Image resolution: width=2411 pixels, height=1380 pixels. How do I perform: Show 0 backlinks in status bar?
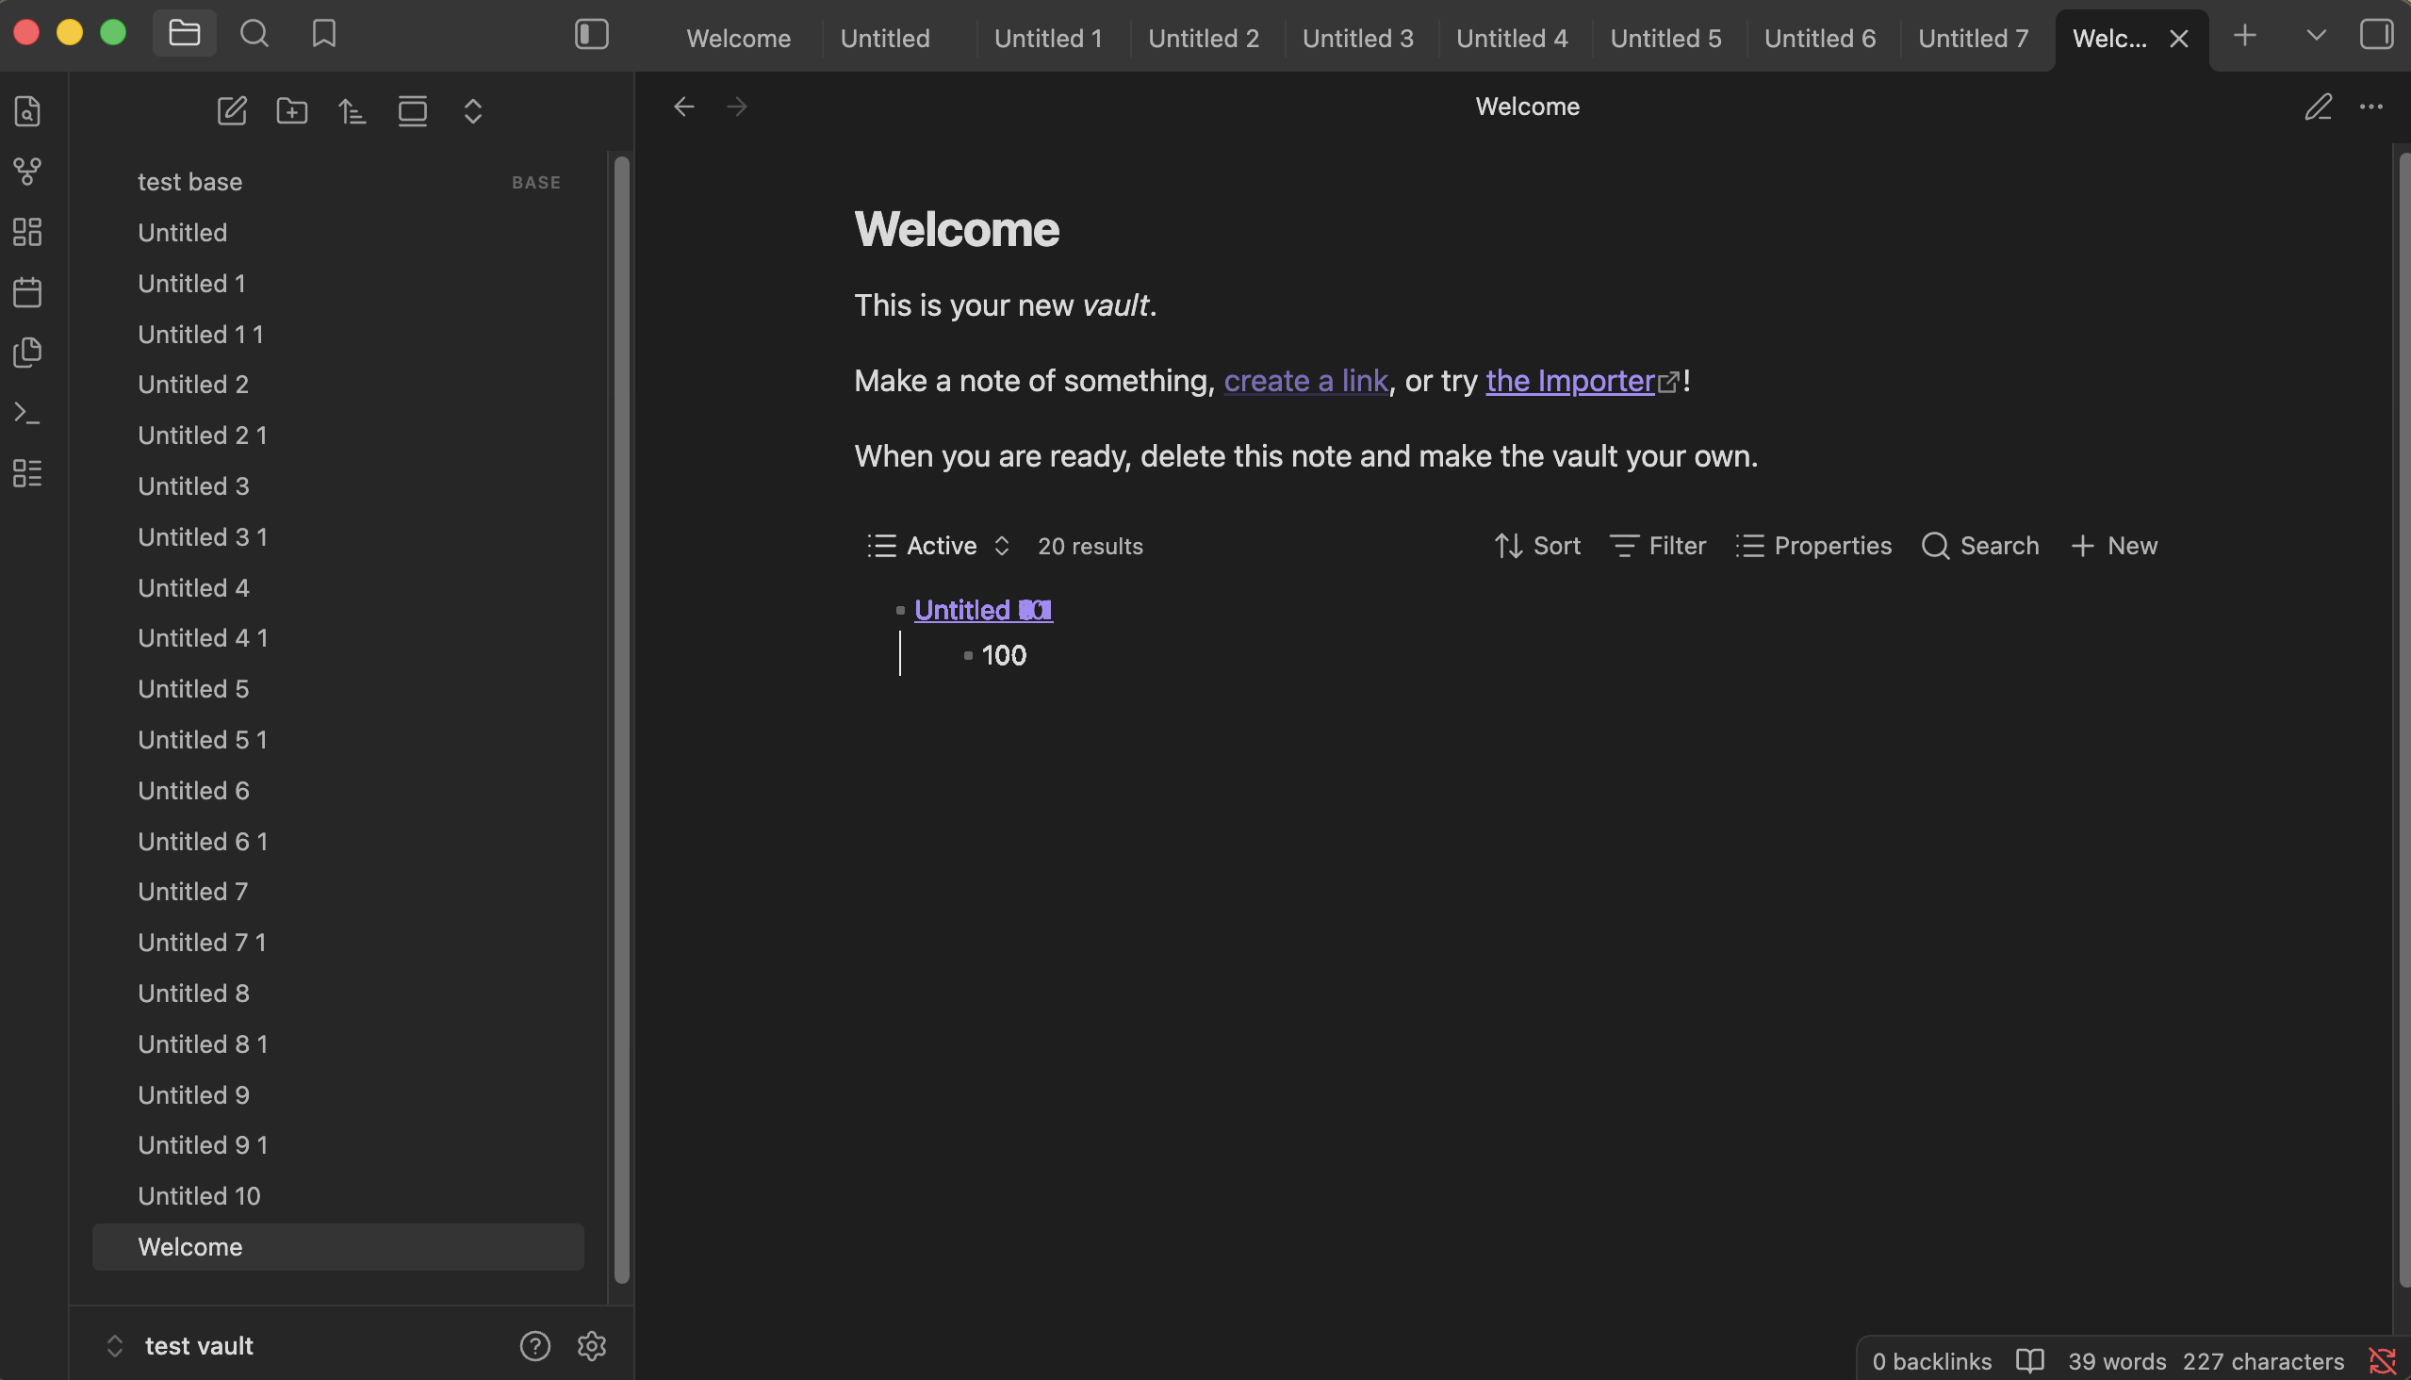[1931, 1361]
